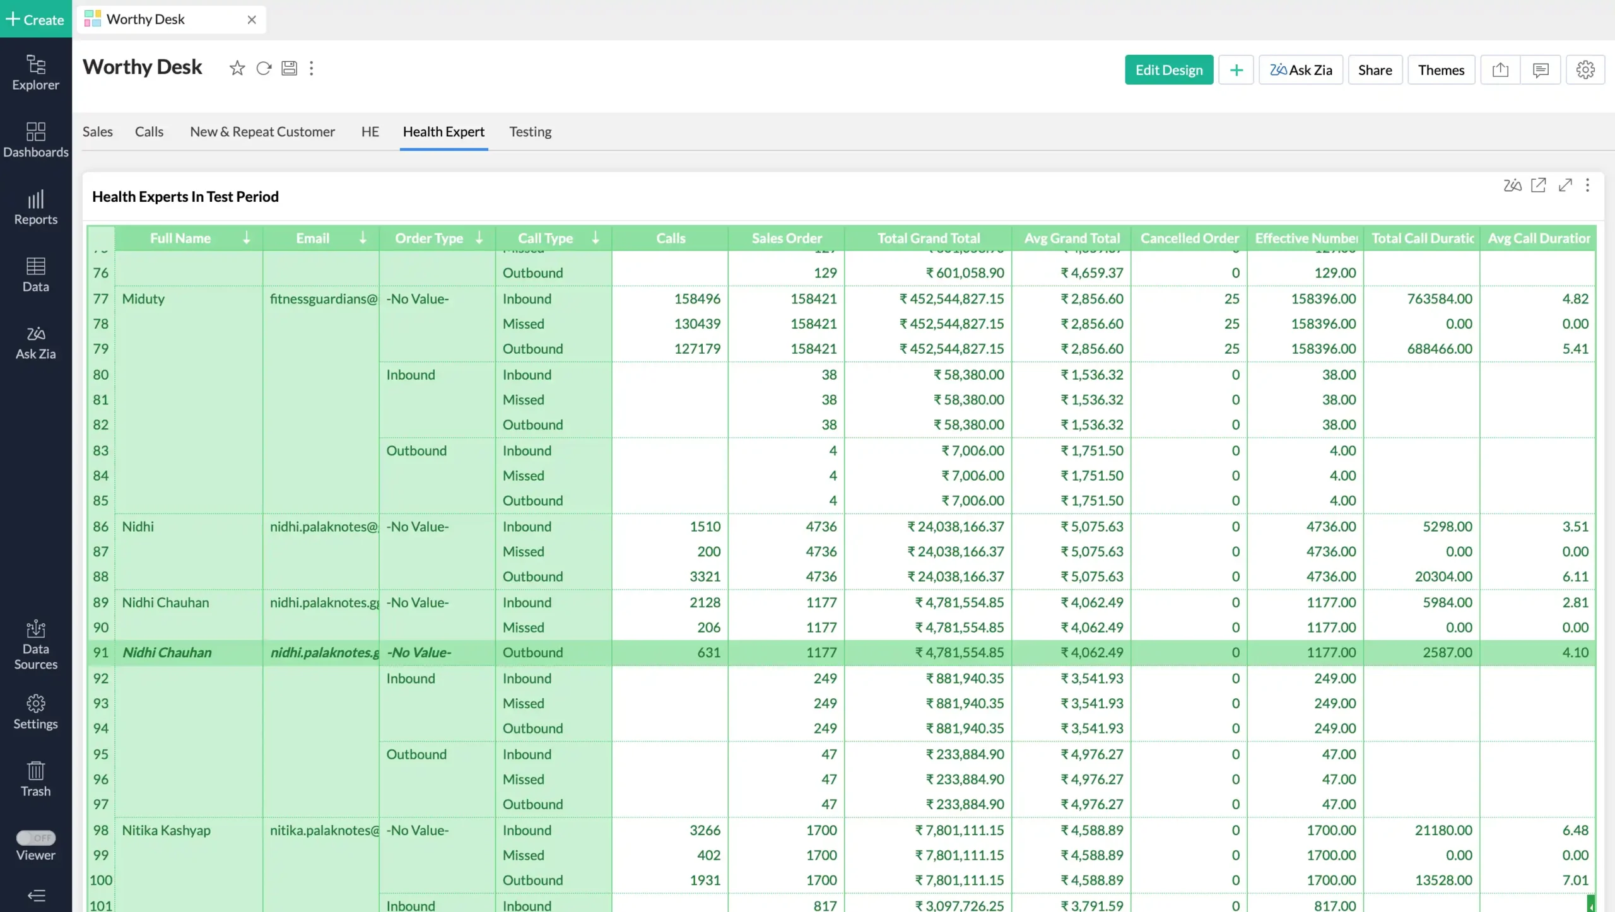The height and width of the screenshot is (912, 1615).
Task: Open the Themes button
Action: (1441, 69)
